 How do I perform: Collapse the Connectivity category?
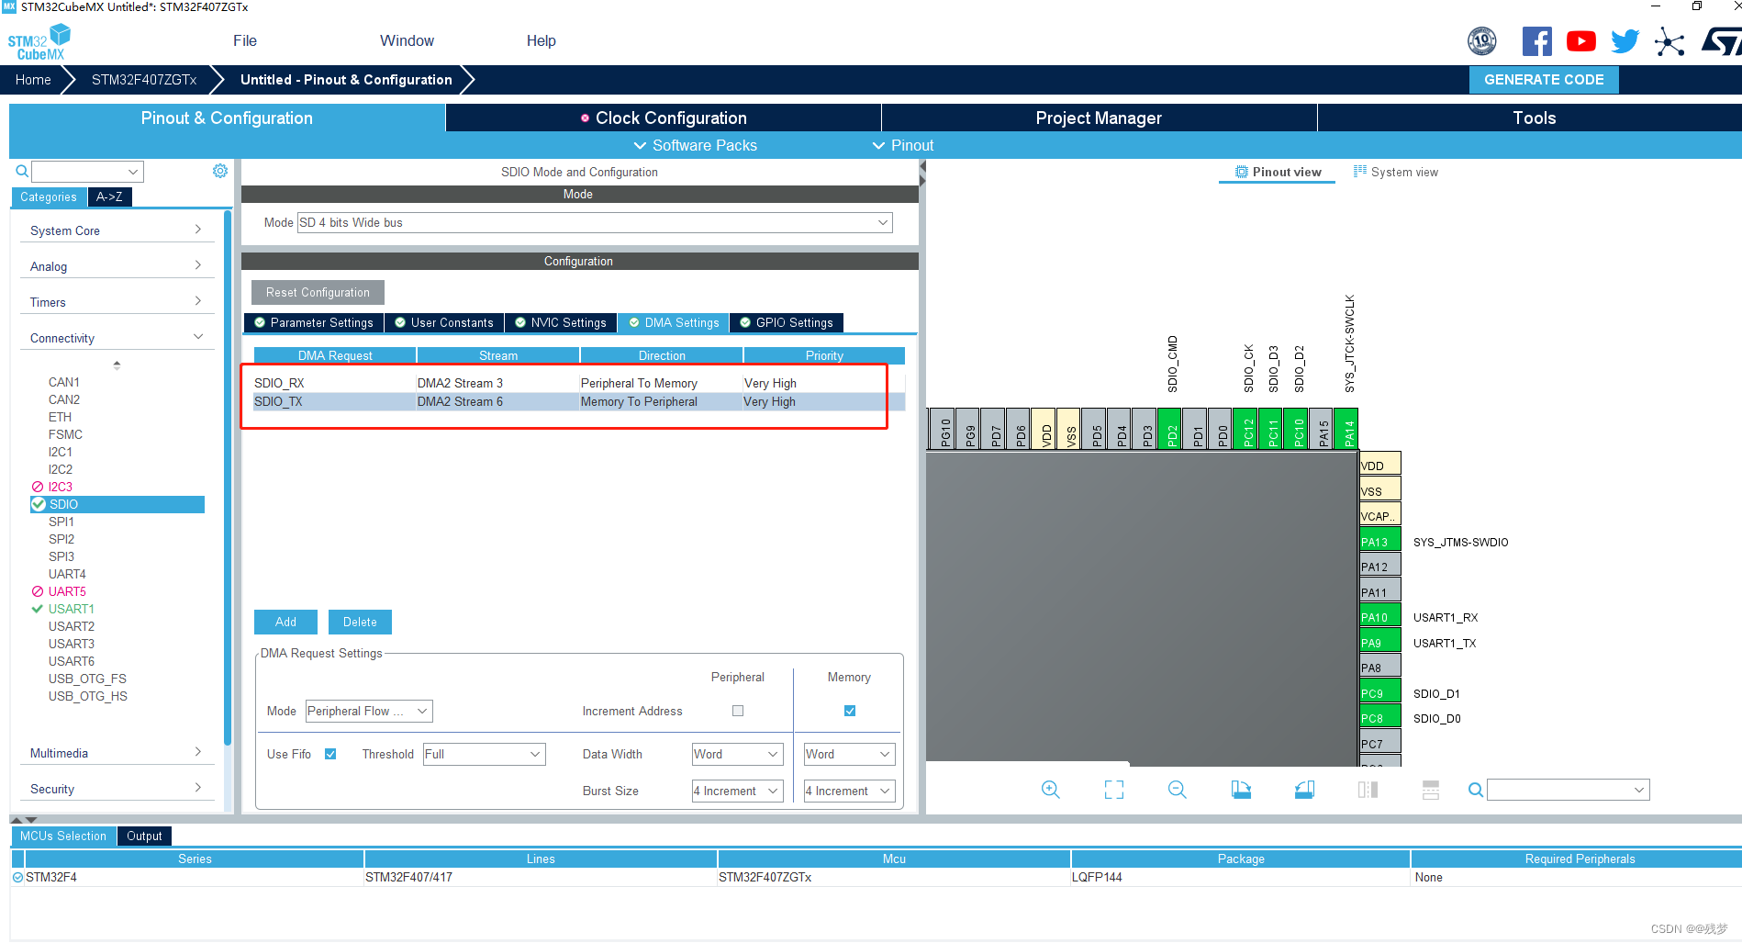(116, 337)
